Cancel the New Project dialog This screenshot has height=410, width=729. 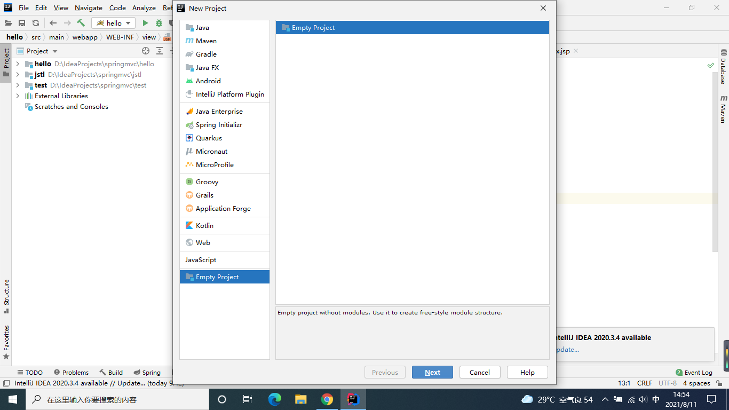[479, 372]
